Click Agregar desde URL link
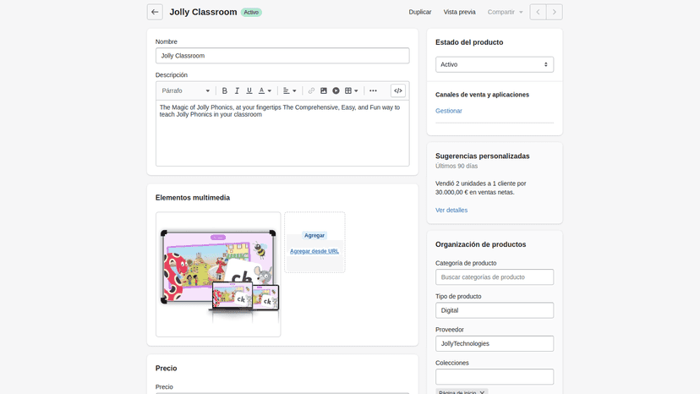 click(314, 251)
